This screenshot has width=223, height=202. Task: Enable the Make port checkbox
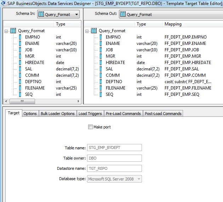coord(90,127)
